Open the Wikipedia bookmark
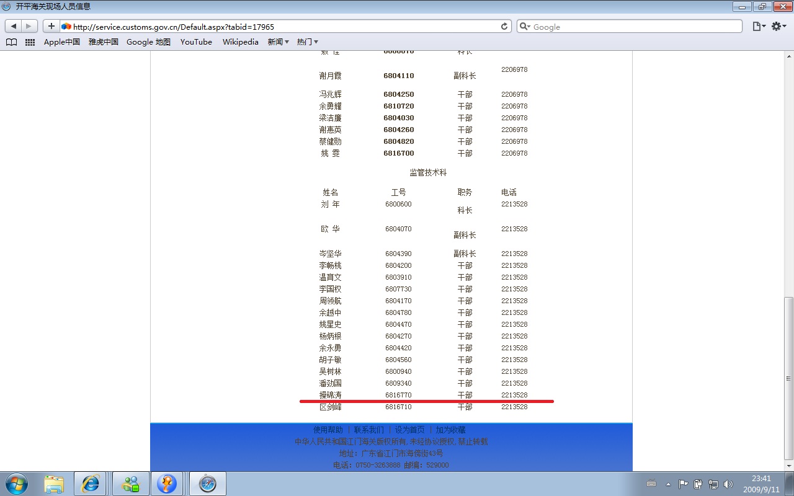 point(240,42)
